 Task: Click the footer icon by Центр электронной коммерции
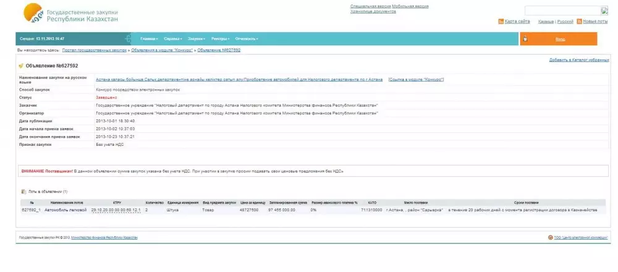coord(550,237)
